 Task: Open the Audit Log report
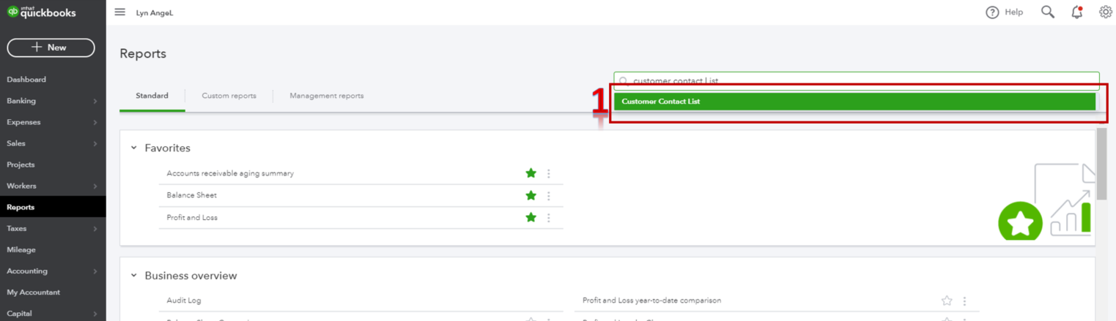click(184, 301)
